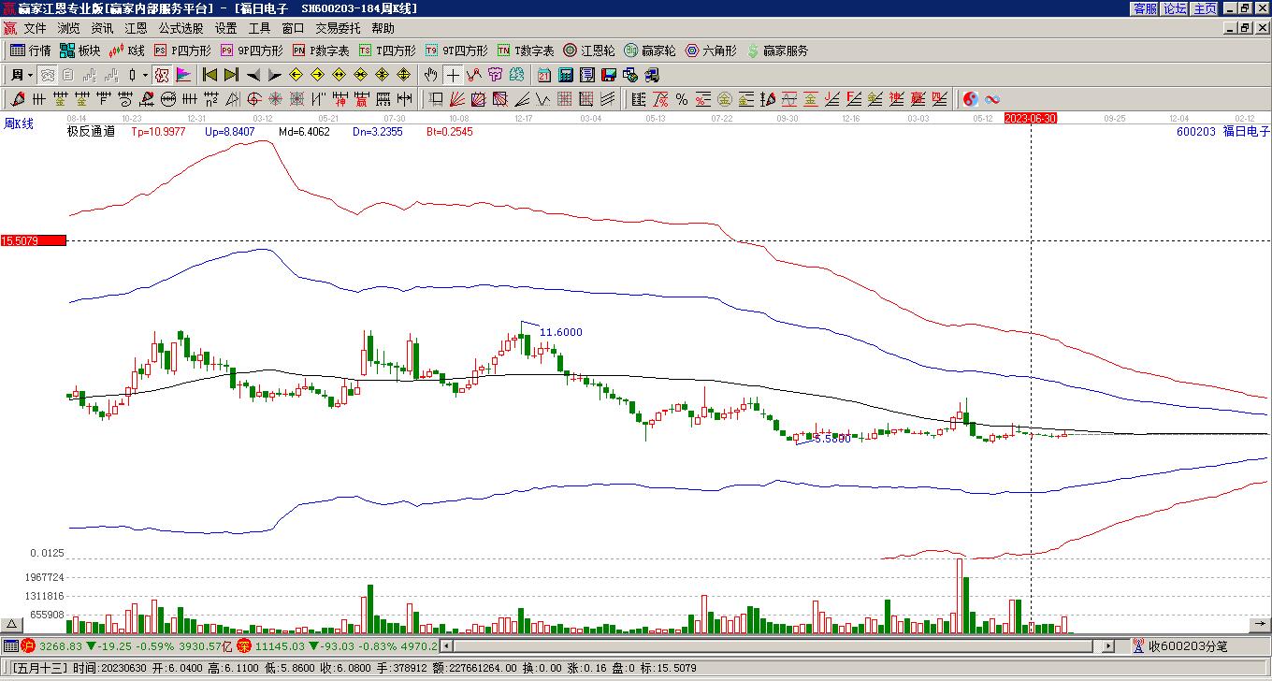The width and height of the screenshot is (1272, 681).
Task: Launch the 赢家轮 wheel tool
Action: (x=650, y=51)
